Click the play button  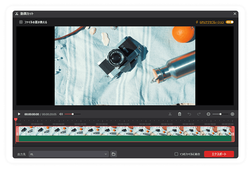(x=19, y=114)
